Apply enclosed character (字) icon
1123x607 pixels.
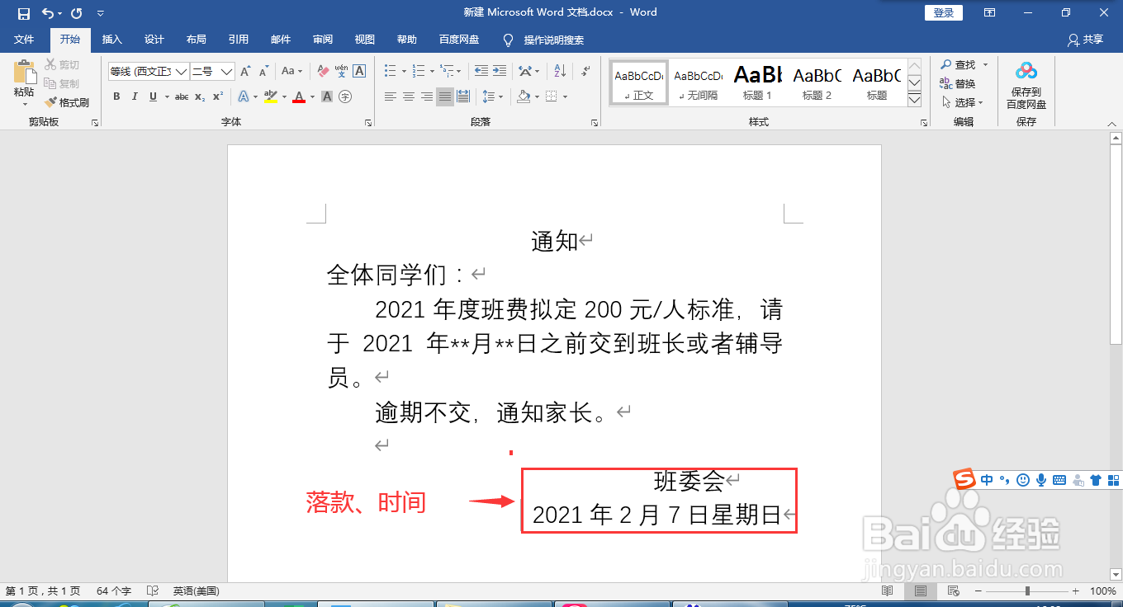(345, 96)
